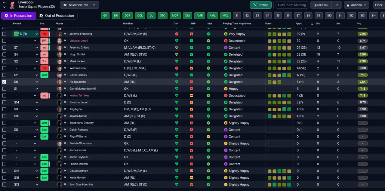Screen dimensions: 385x191
Task: Open the Selection Info dropdown
Action: (x=79, y=5)
